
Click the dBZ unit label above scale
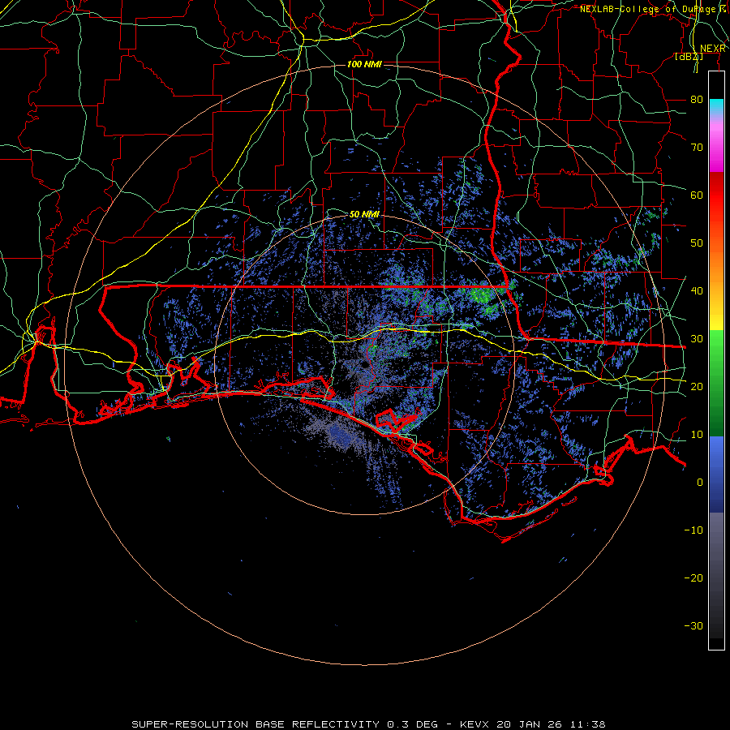tap(689, 57)
